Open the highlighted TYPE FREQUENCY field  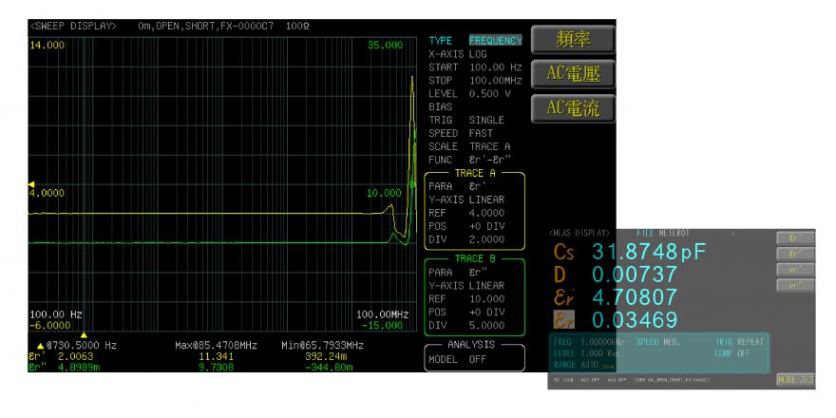(x=495, y=41)
